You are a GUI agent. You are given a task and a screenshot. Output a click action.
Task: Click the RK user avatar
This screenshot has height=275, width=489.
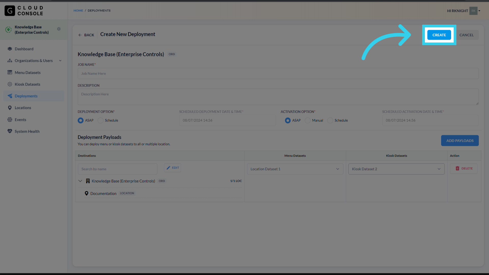pos(473,11)
